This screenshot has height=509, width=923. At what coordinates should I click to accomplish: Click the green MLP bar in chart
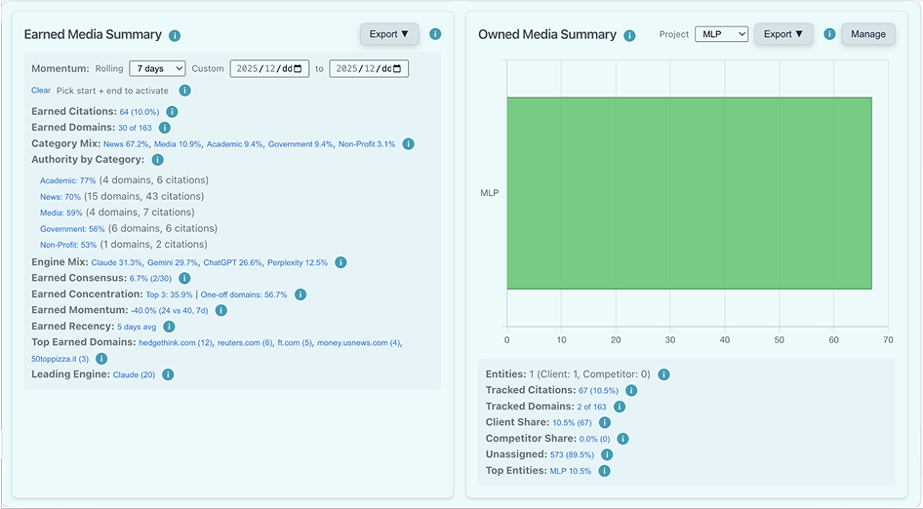pyautogui.click(x=688, y=193)
